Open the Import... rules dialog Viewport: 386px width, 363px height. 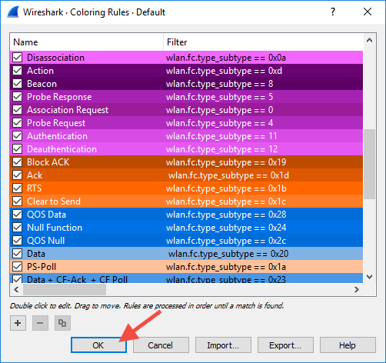click(223, 345)
